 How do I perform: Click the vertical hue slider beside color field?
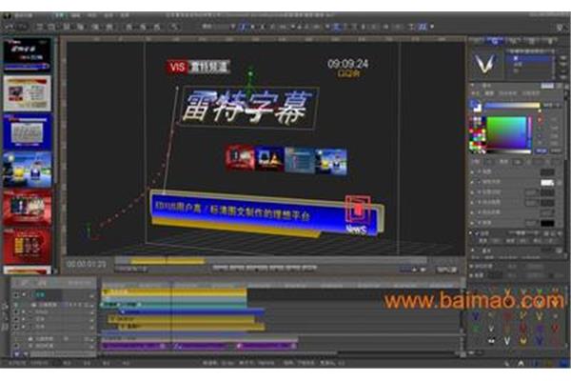pos(530,132)
